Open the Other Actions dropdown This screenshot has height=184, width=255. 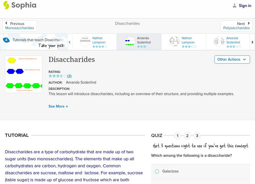click(232, 59)
